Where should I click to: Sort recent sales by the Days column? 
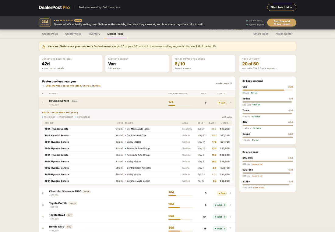(x=212, y=123)
